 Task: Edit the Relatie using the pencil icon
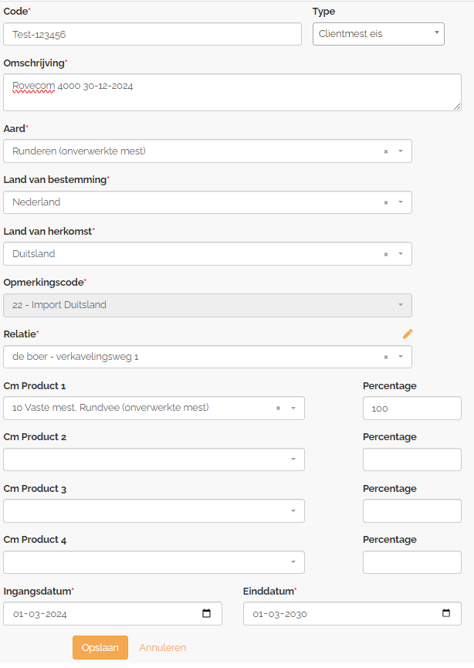[408, 334]
